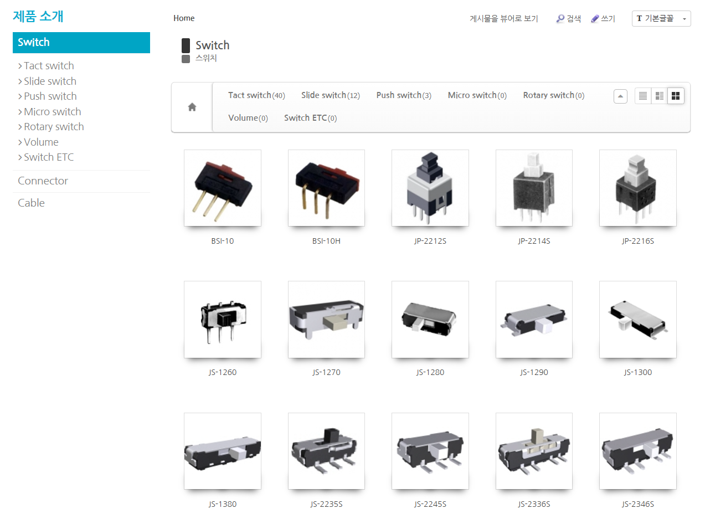Image resolution: width=705 pixels, height=524 pixels.
Task: Open JS-1260 product thumbnail
Action: (223, 320)
